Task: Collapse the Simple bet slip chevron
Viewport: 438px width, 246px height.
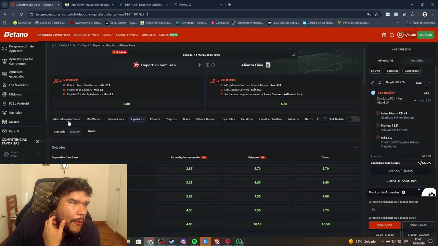Action: coord(428,83)
